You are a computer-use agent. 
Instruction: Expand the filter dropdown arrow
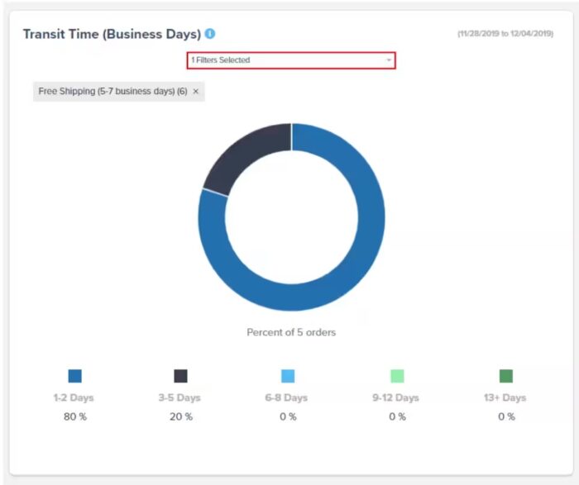pyautogui.click(x=389, y=60)
